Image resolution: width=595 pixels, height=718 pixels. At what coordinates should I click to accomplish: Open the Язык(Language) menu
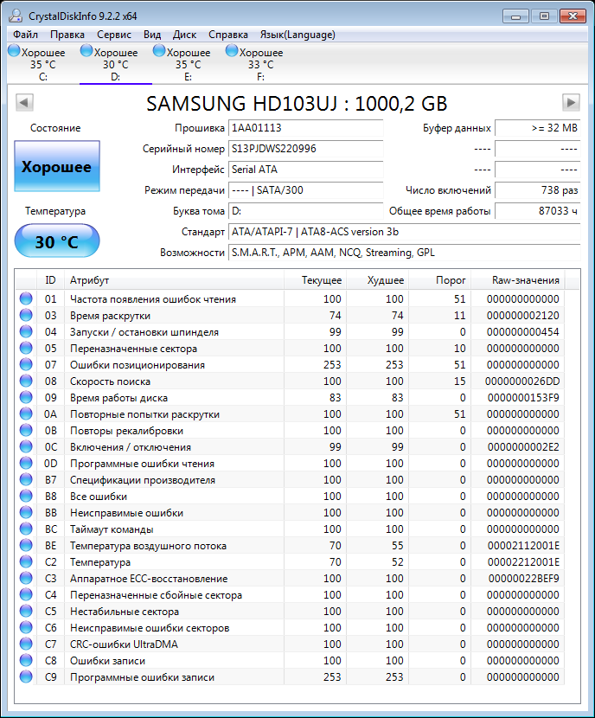(x=297, y=35)
